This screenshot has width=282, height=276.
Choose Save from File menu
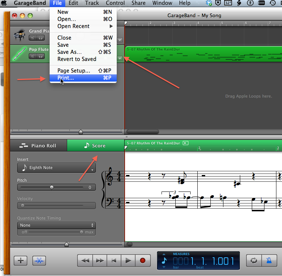pos(83,45)
